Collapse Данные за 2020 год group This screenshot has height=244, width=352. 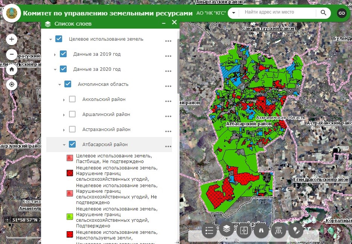coord(55,70)
